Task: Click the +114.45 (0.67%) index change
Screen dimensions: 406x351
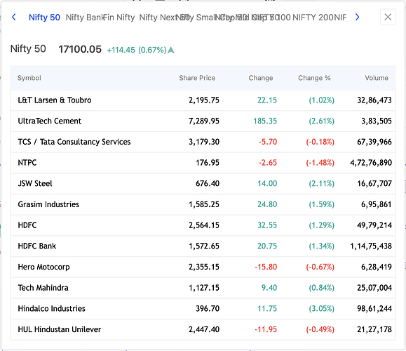Action: click(137, 50)
